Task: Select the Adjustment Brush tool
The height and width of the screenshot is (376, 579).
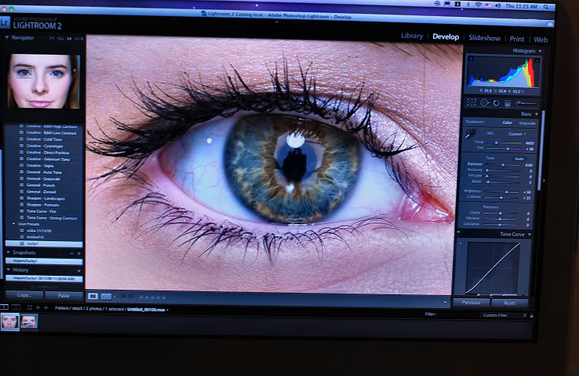Action: coord(526,103)
